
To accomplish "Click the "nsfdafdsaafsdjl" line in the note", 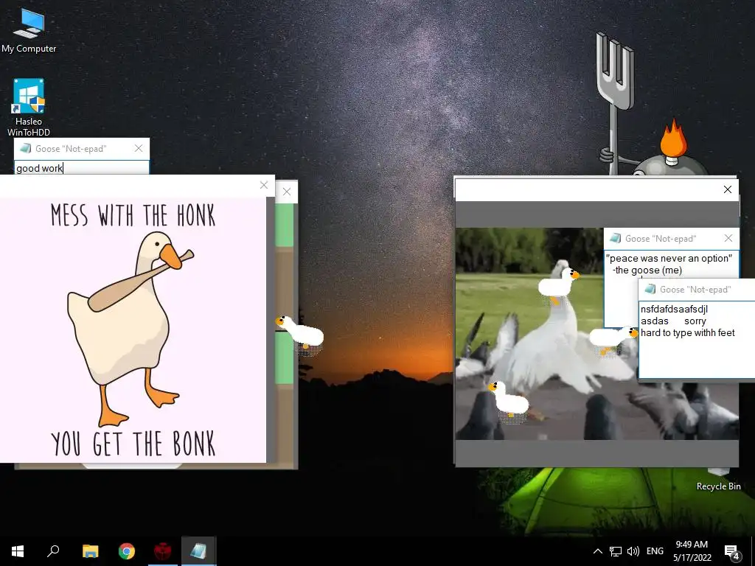I will [674, 309].
